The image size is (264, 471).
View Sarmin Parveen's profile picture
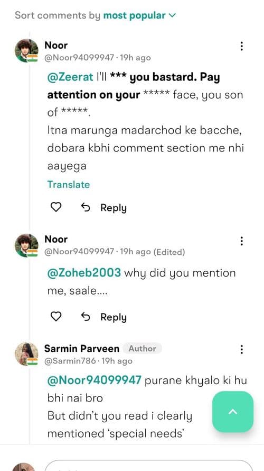(x=26, y=353)
